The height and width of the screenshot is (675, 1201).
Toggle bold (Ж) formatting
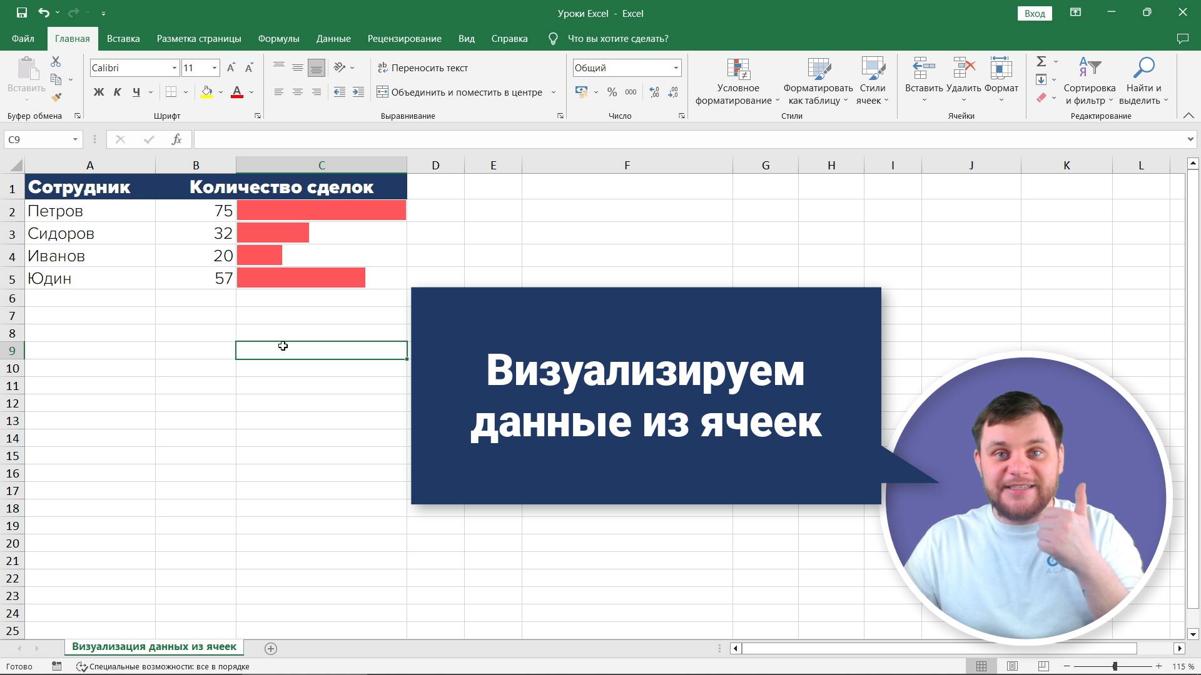98,92
